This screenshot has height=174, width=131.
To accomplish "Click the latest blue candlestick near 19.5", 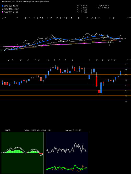I will [121, 73].
